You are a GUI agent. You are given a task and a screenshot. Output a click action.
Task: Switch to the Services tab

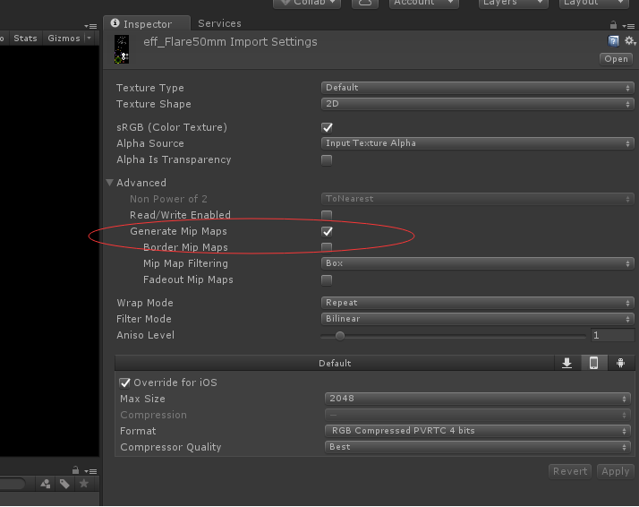[219, 23]
